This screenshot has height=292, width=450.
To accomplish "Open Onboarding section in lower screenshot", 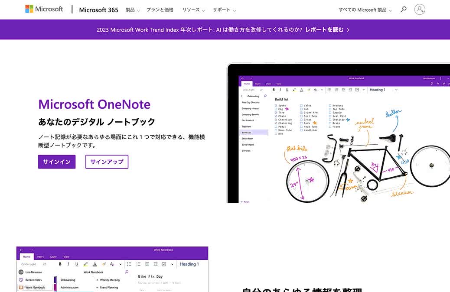I will coord(68,280).
